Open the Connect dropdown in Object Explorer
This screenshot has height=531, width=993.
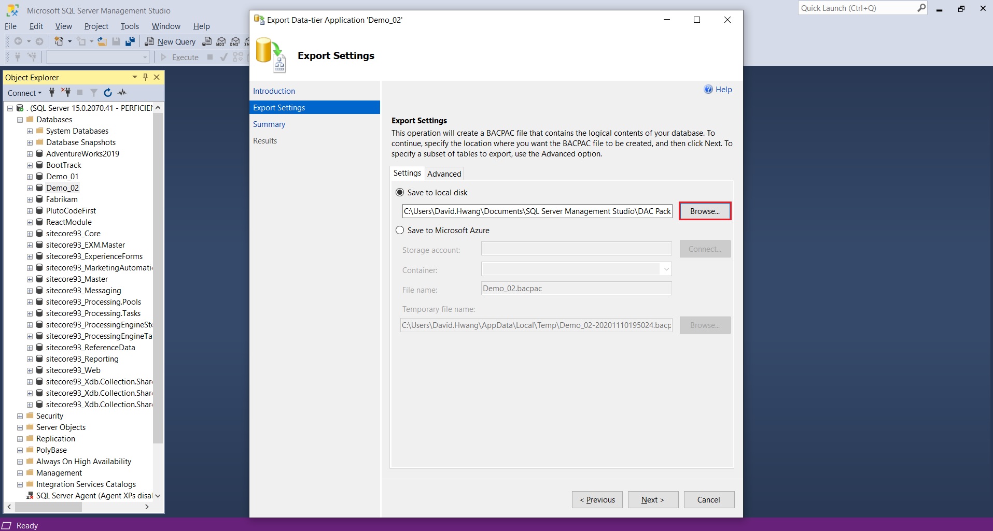(24, 93)
